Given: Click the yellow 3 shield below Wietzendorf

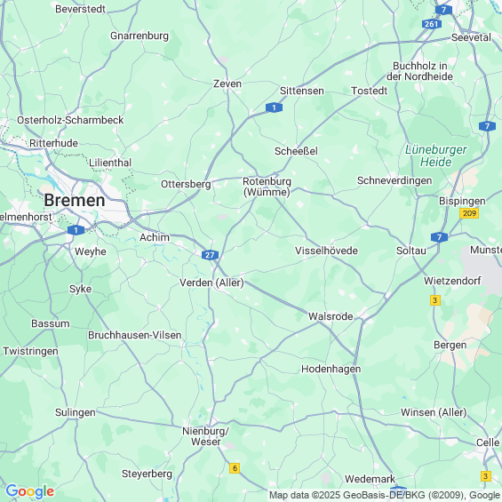Looking at the screenshot, I should (435, 300).
